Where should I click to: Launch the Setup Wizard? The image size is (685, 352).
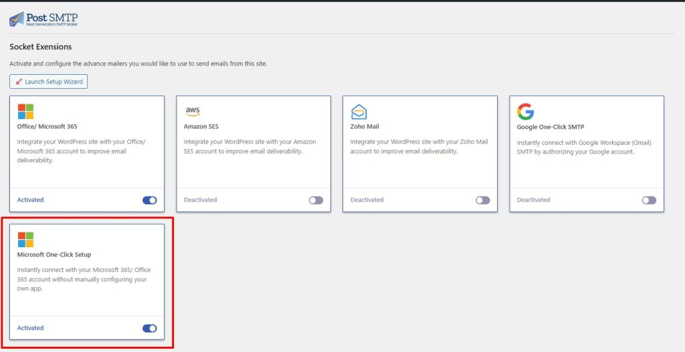pyautogui.click(x=48, y=81)
